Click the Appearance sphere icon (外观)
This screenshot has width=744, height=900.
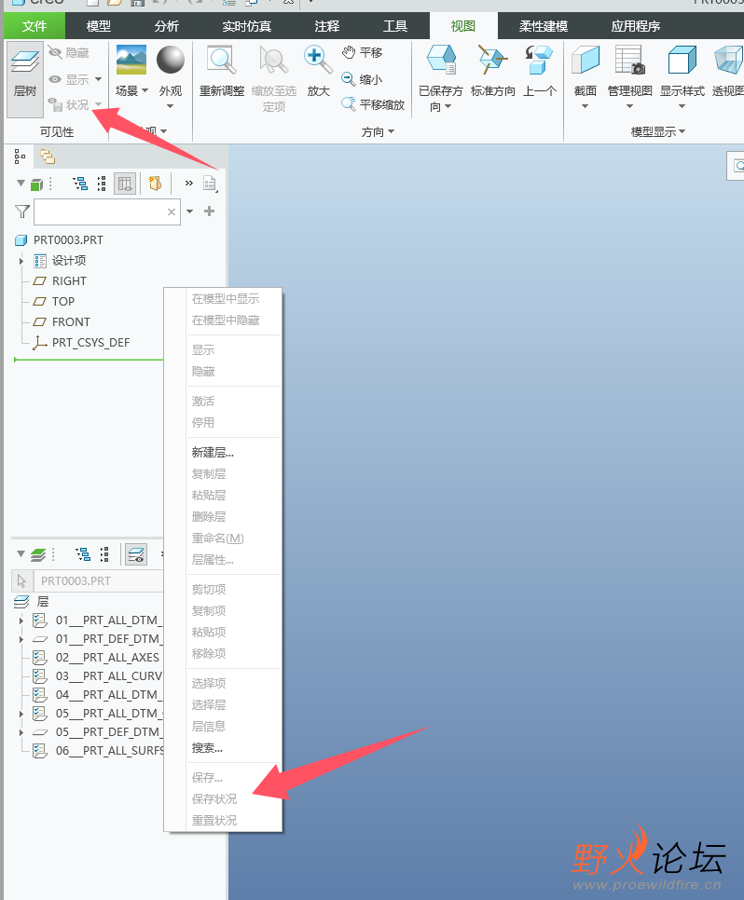[x=171, y=60]
